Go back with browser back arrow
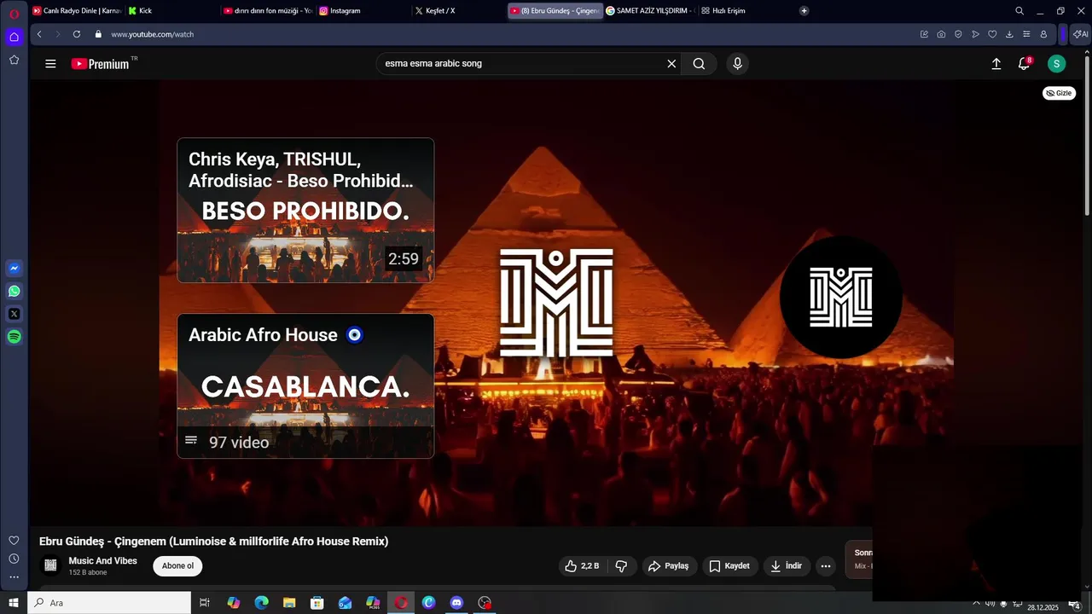The height and width of the screenshot is (614, 1092). [x=39, y=34]
